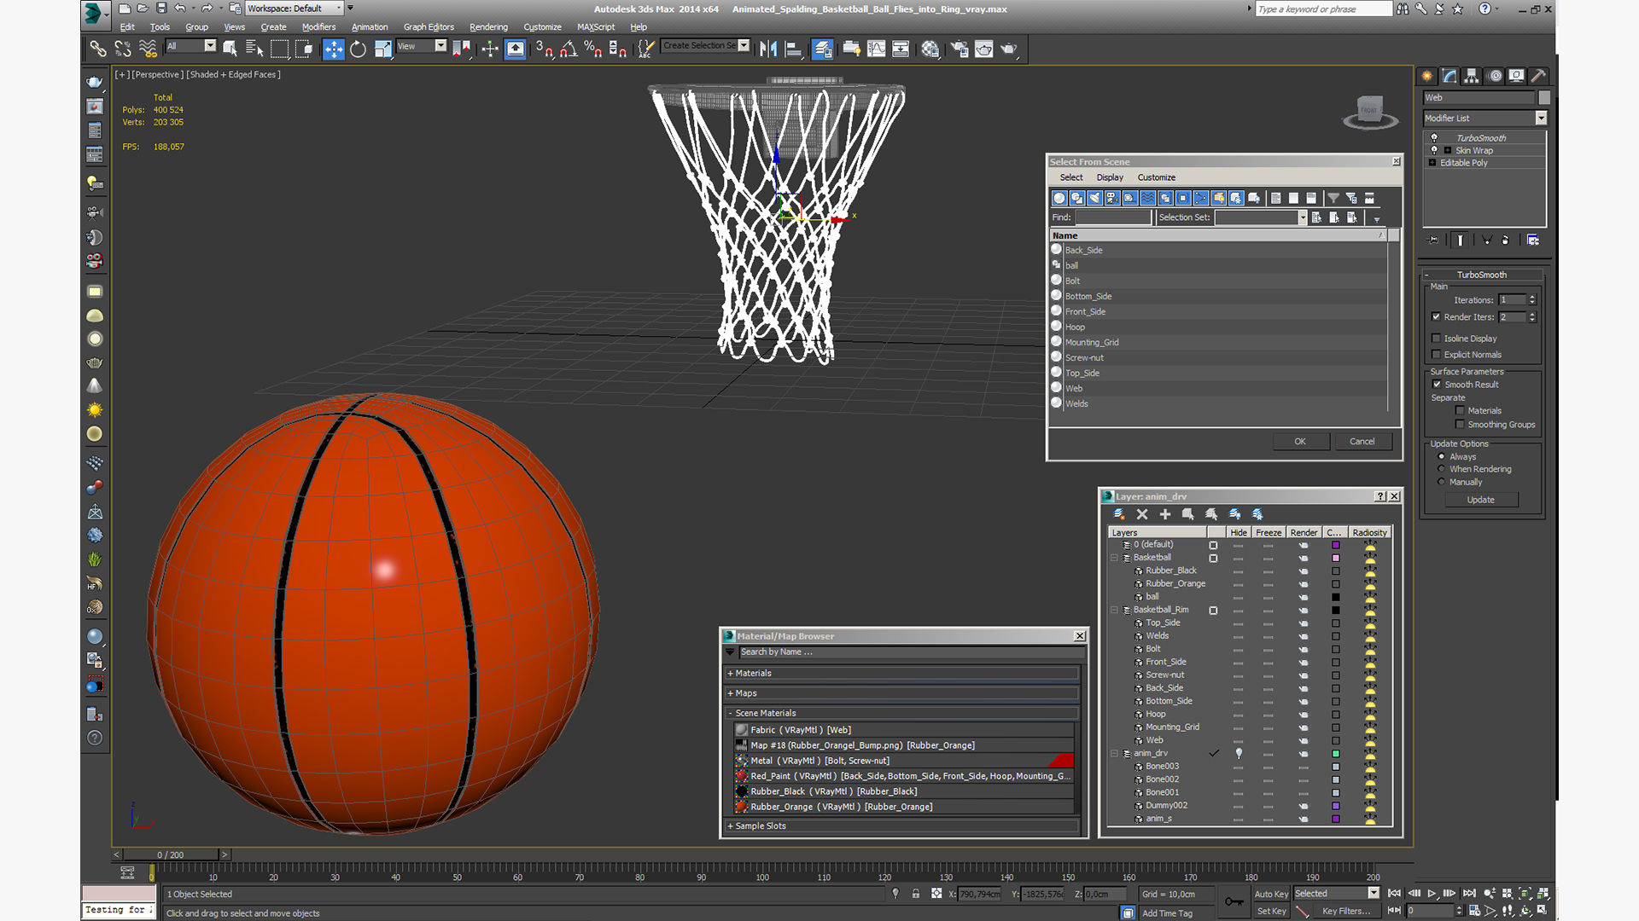Click Cancel in Select From Scene
The height and width of the screenshot is (921, 1639).
[x=1362, y=442]
